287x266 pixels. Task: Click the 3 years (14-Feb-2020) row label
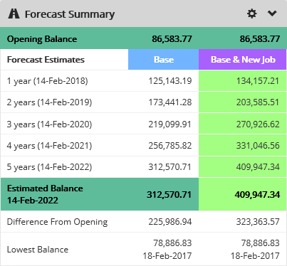click(x=49, y=124)
